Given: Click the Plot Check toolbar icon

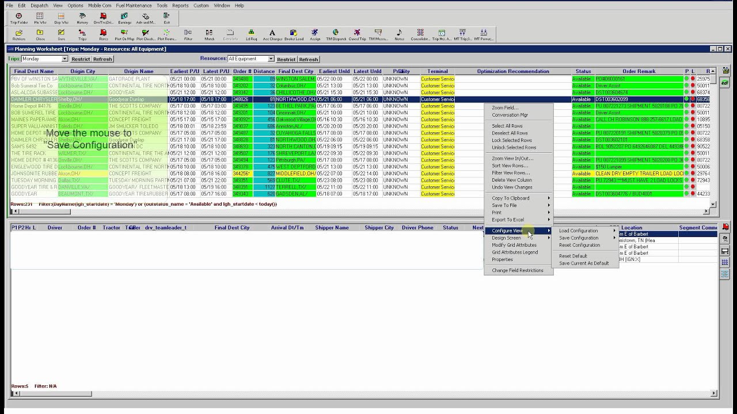Looking at the screenshot, I should [145, 35].
